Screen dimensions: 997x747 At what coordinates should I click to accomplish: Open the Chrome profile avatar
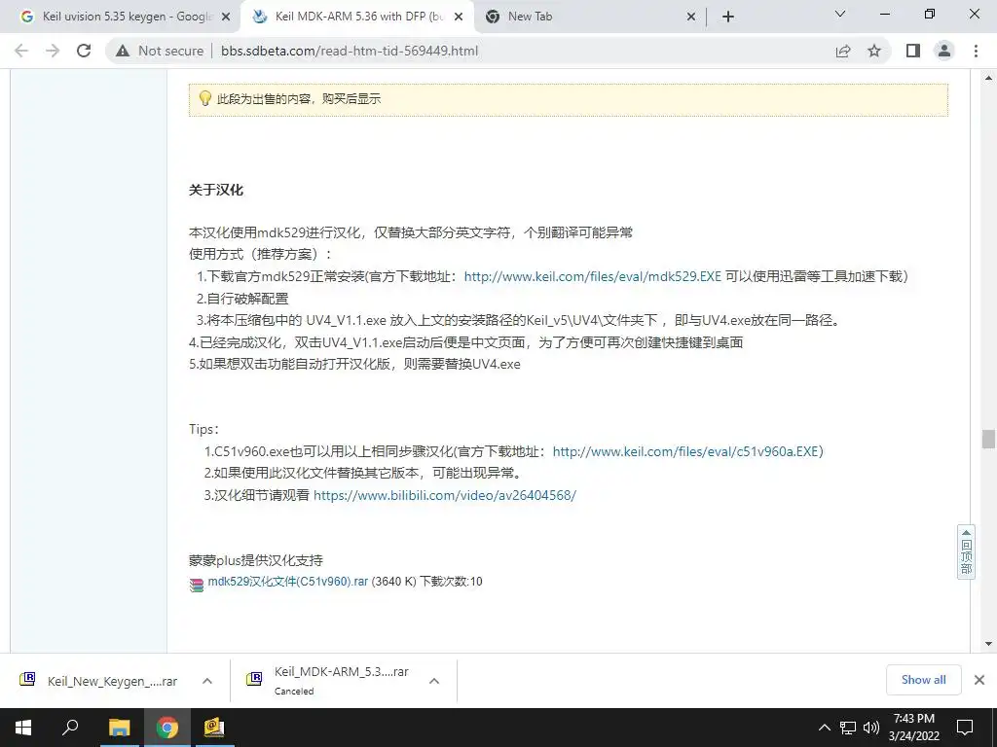click(x=944, y=51)
